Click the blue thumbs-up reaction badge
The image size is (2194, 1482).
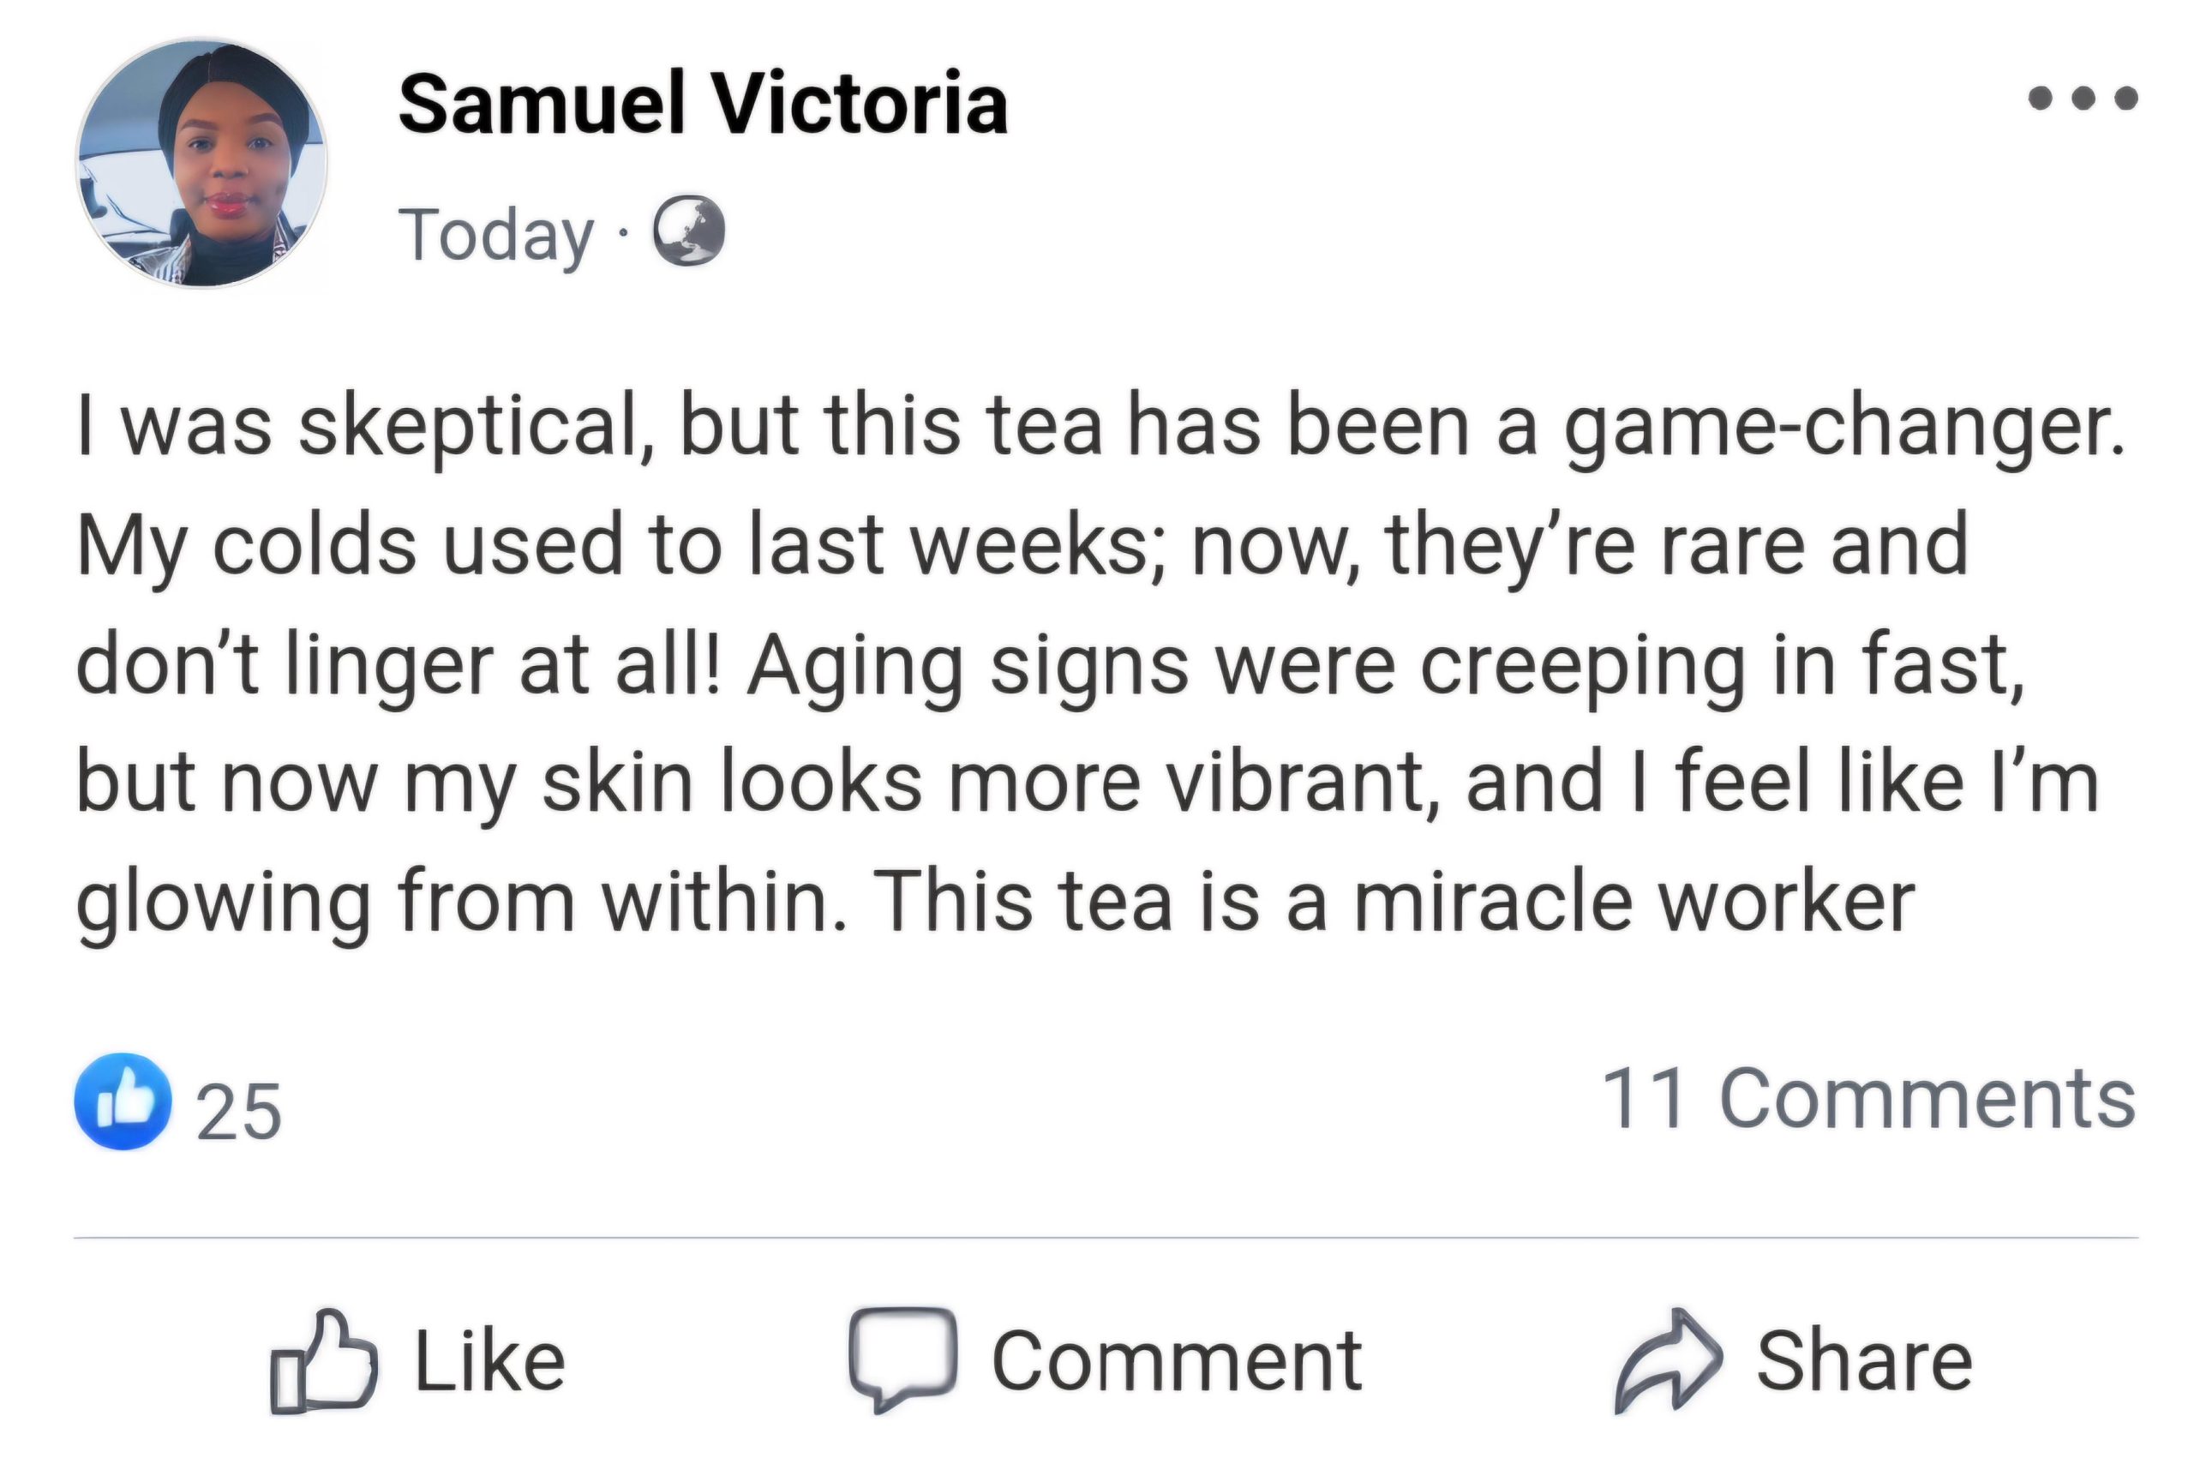[123, 1101]
